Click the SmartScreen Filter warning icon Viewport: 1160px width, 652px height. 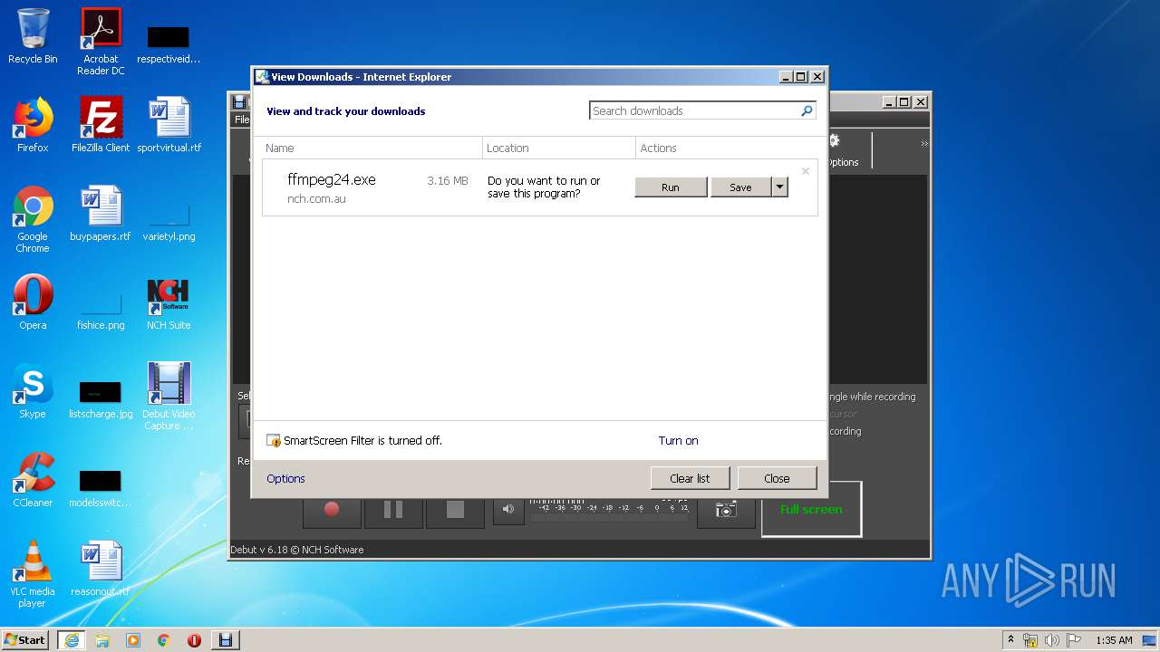point(274,441)
